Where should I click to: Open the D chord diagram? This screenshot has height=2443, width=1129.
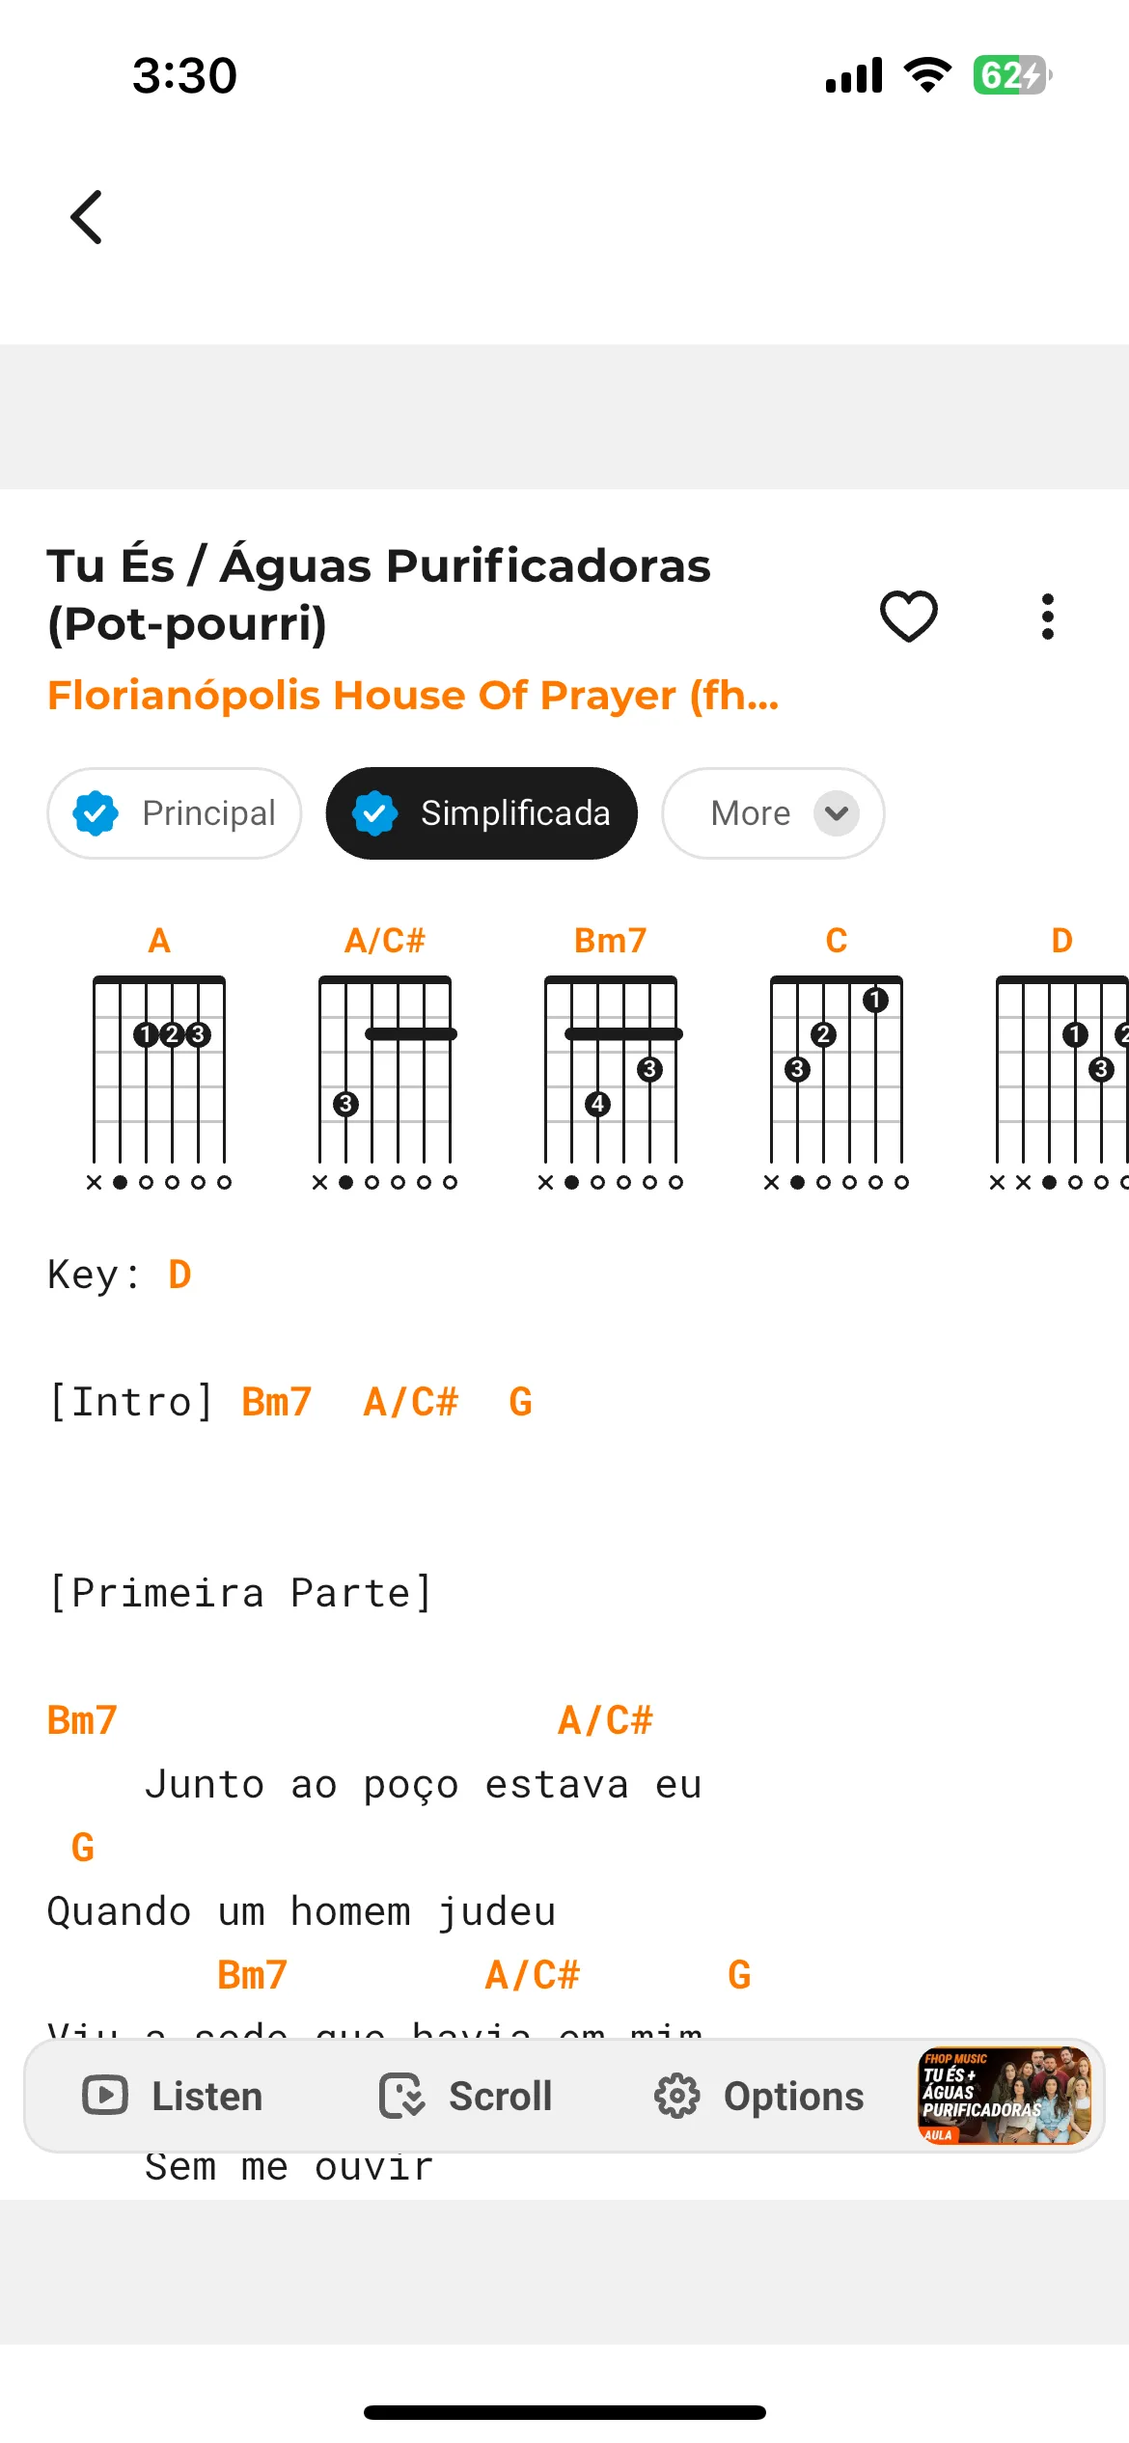click(1061, 1057)
